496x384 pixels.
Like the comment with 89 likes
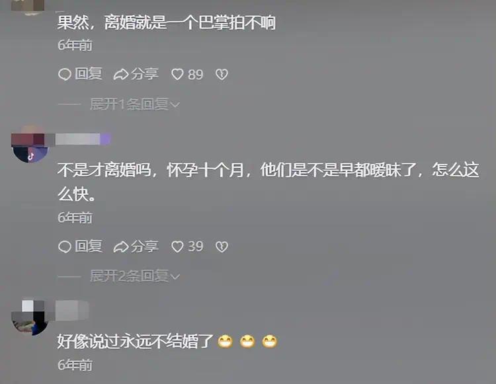177,75
